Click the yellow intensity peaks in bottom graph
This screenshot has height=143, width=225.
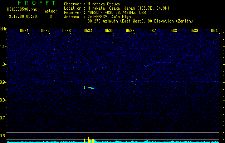89,139
